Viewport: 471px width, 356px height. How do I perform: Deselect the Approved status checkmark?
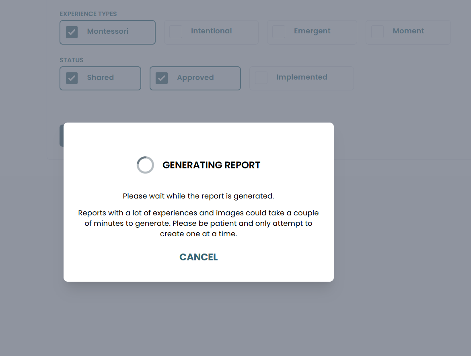click(162, 78)
